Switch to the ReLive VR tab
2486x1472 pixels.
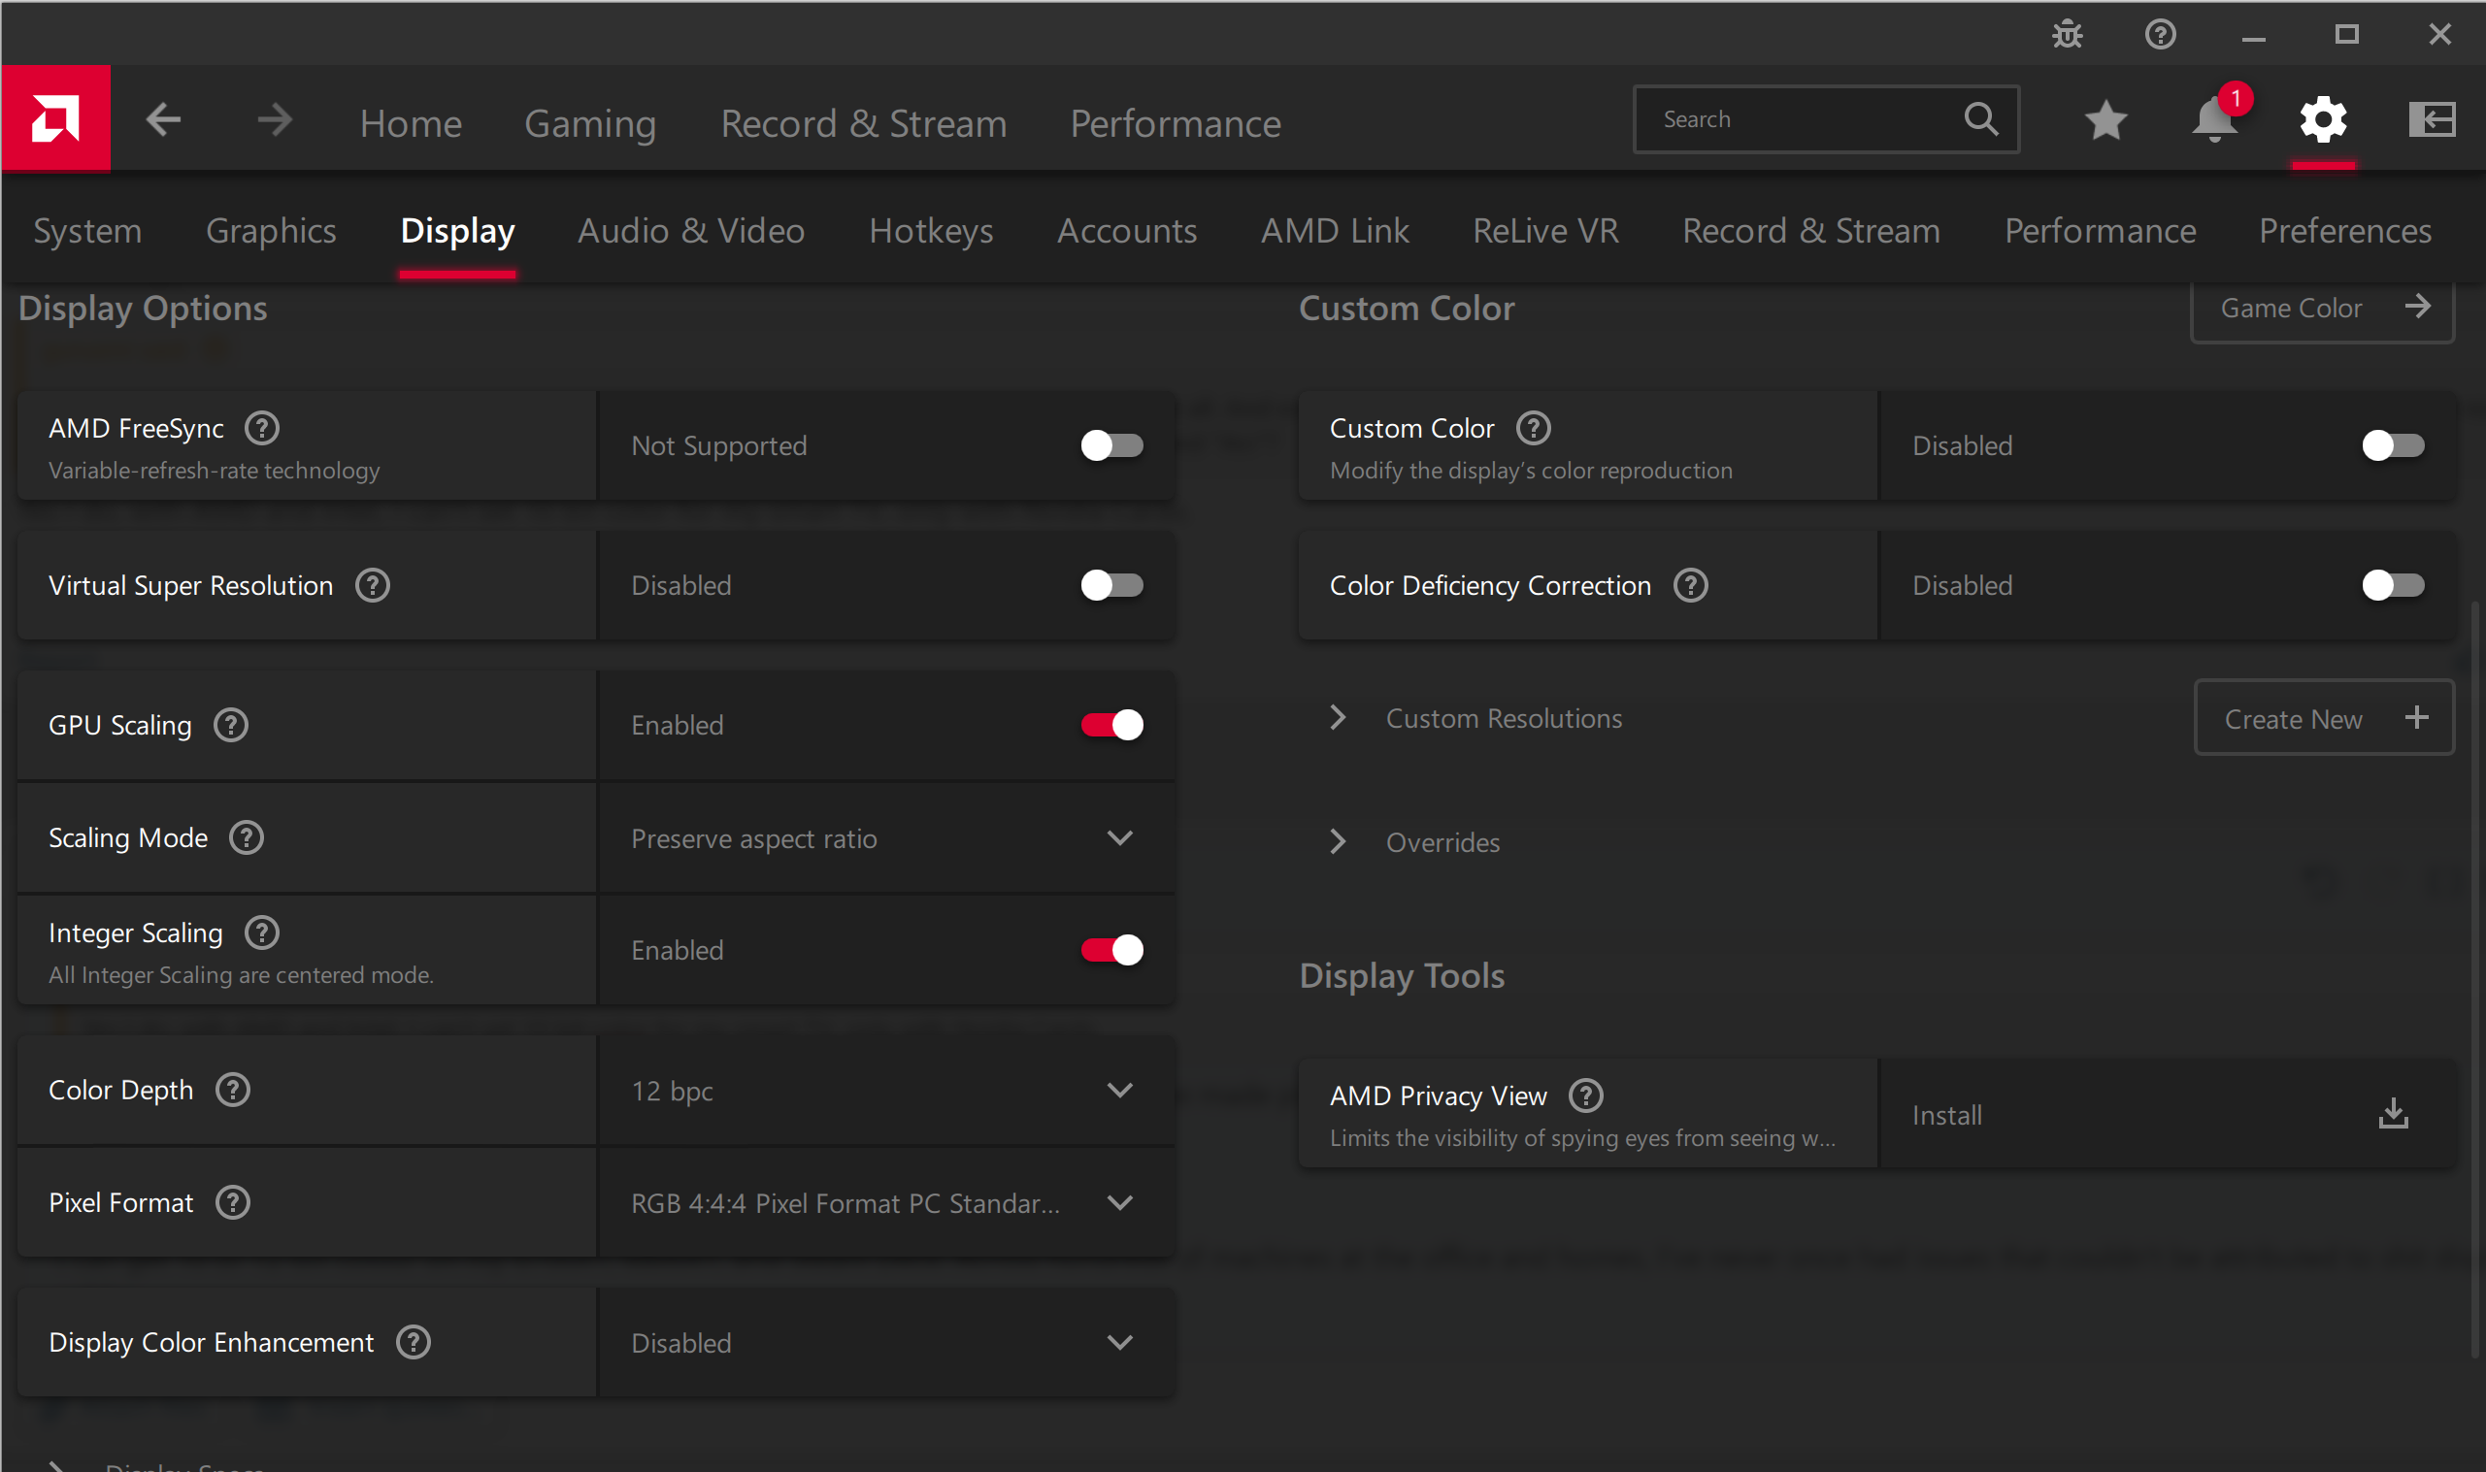[1545, 231]
